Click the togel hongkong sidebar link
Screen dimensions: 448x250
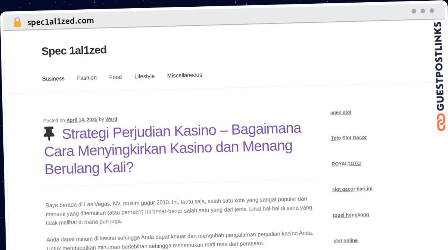coord(351,215)
